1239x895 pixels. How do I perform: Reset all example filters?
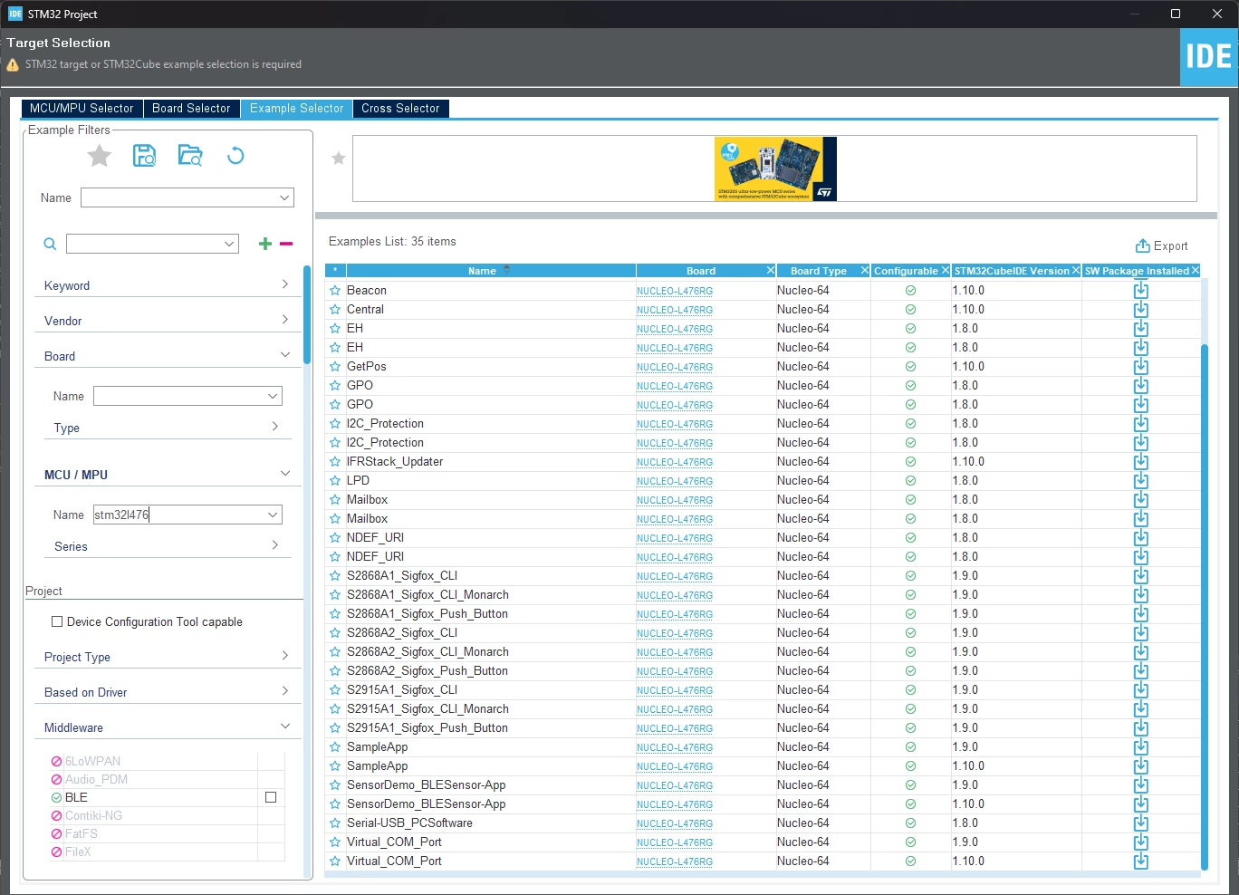point(235,156)
